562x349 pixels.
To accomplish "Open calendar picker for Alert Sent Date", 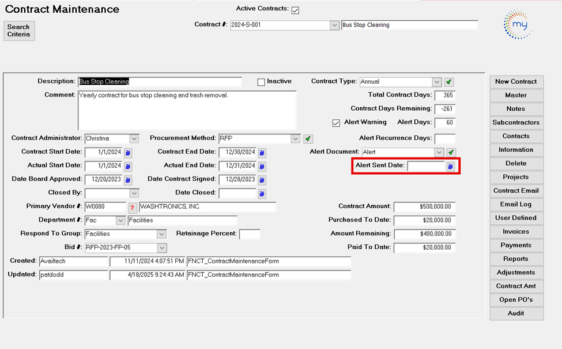I will tap(451, 166).
